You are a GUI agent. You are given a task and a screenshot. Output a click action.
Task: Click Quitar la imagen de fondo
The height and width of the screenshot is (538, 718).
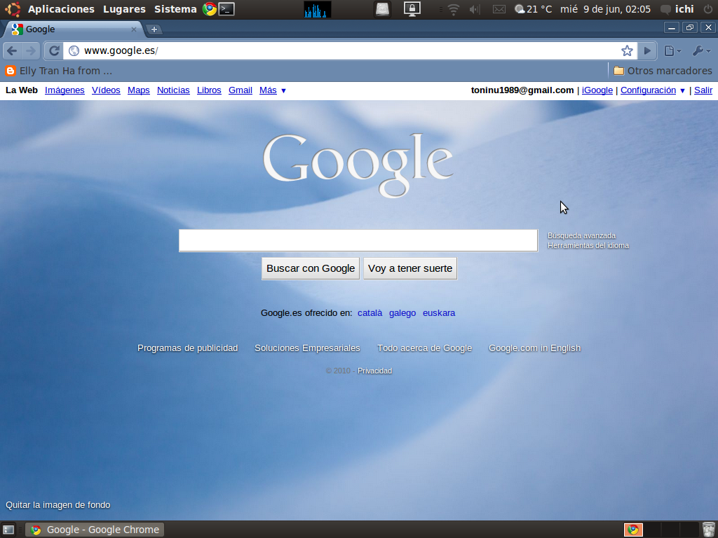coord(58,505)
